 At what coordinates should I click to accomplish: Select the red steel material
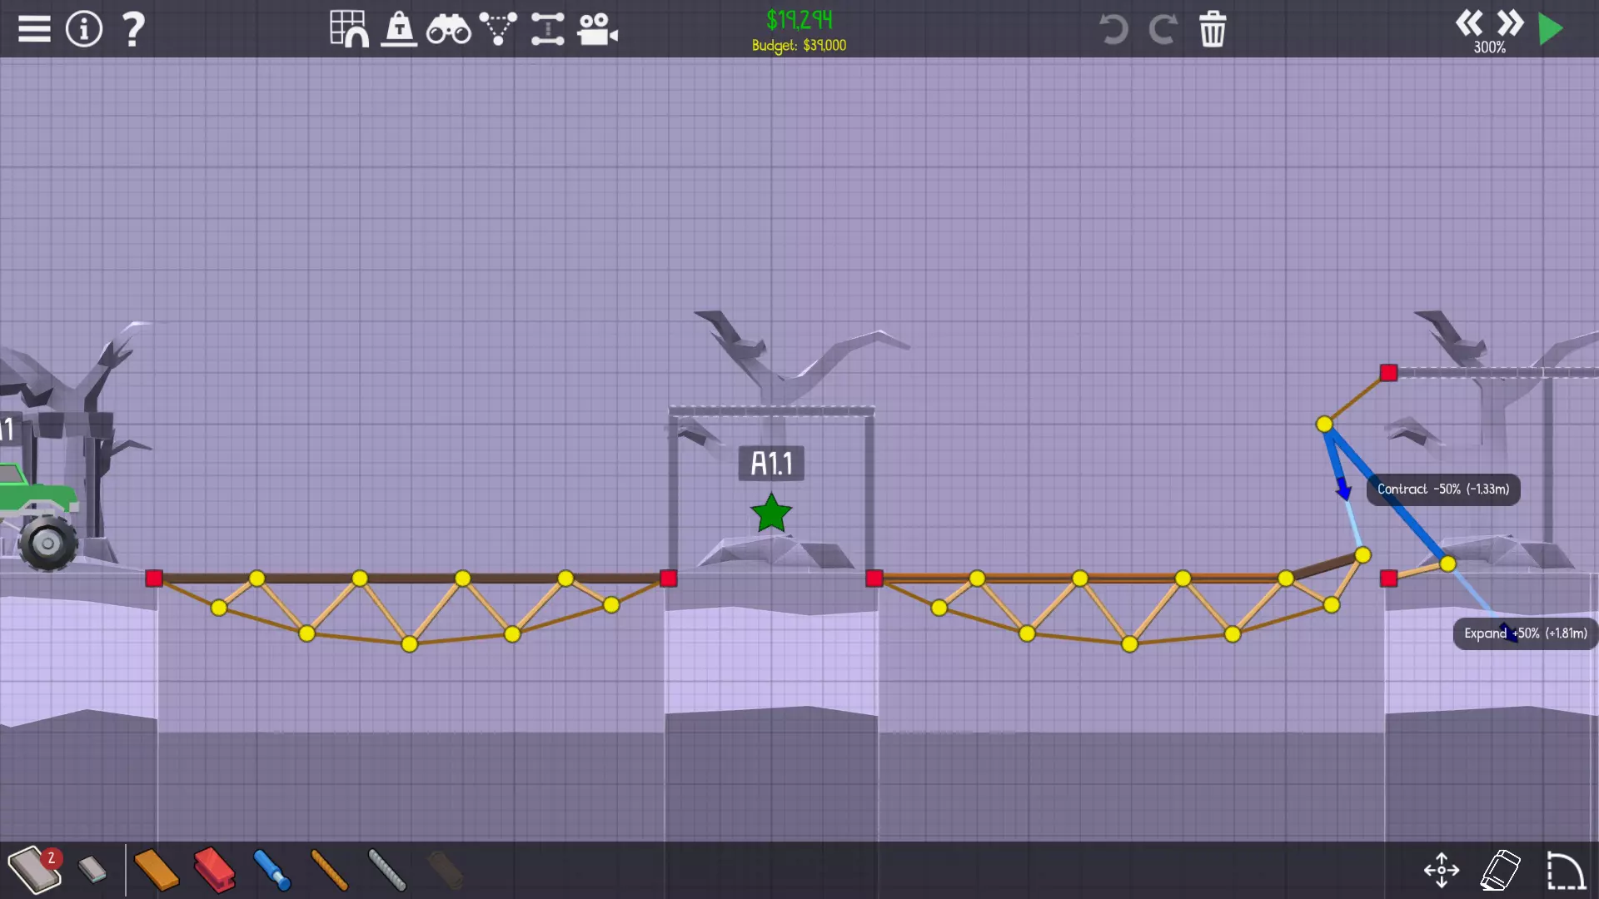pos(214,870)
